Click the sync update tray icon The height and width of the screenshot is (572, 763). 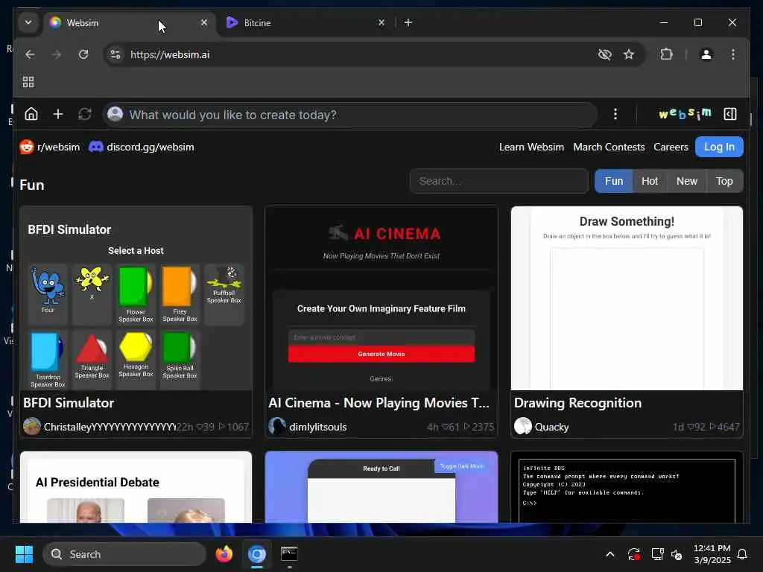tap(633, 554)
